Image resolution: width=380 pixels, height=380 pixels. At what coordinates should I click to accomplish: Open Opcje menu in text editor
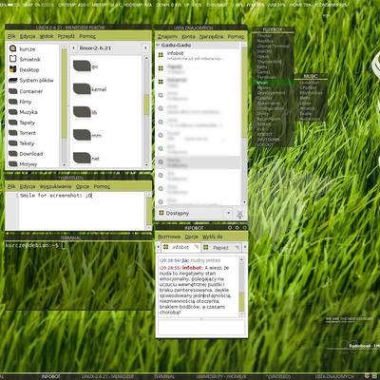pyautogui.click(x=83, y=186)
